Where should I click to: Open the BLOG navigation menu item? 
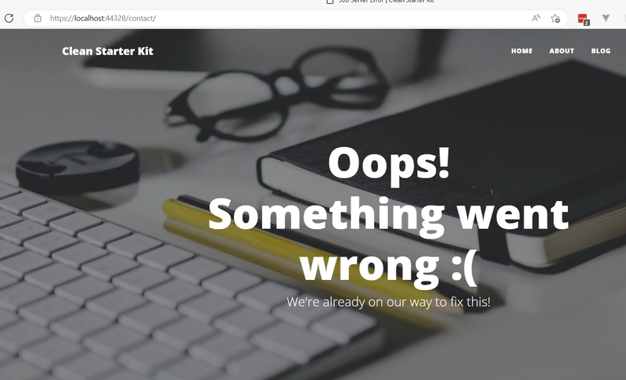point(601,51)
